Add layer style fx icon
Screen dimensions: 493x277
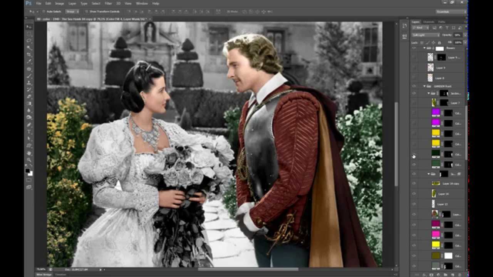(x=425, y=274)
